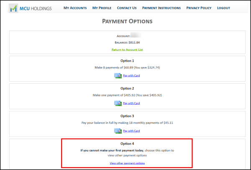The height and width of the screenshot is (170, 251).
Task: Choose Pay with Card for Option 2
Action: coord(131,103)
